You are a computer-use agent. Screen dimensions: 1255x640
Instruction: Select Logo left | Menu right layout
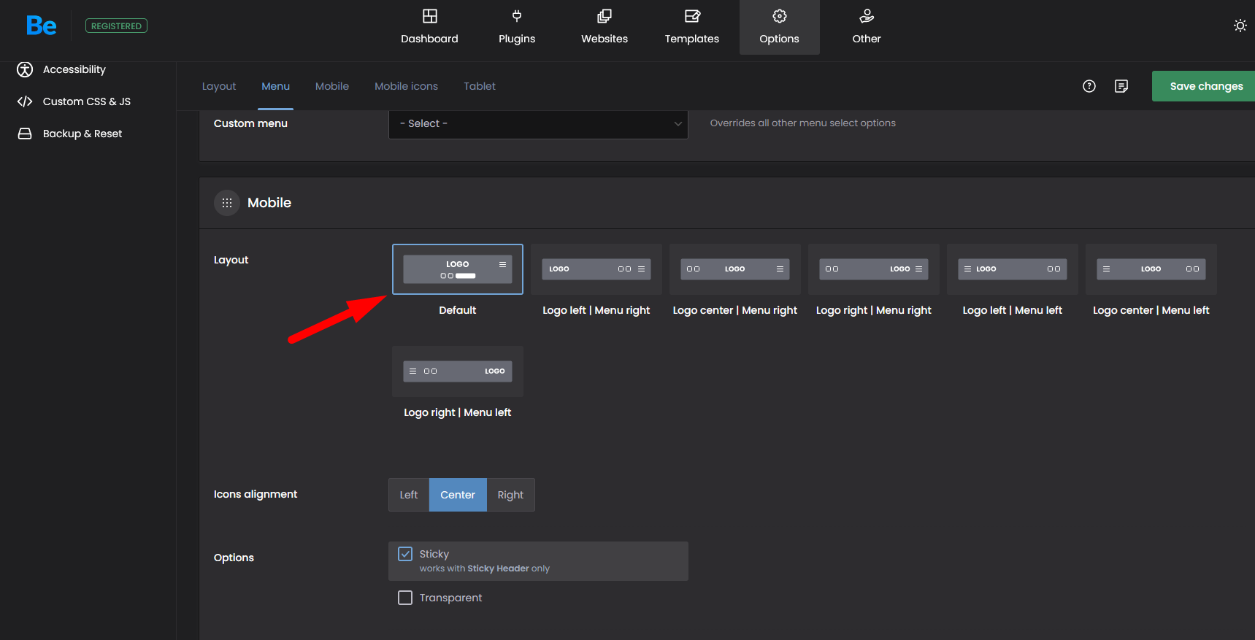click(596, 269)
